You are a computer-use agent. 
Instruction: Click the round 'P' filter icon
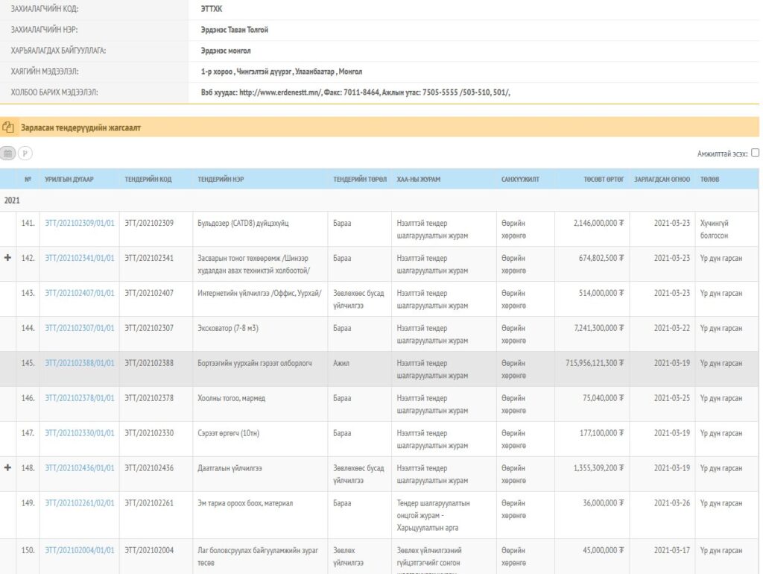point(25,154)
